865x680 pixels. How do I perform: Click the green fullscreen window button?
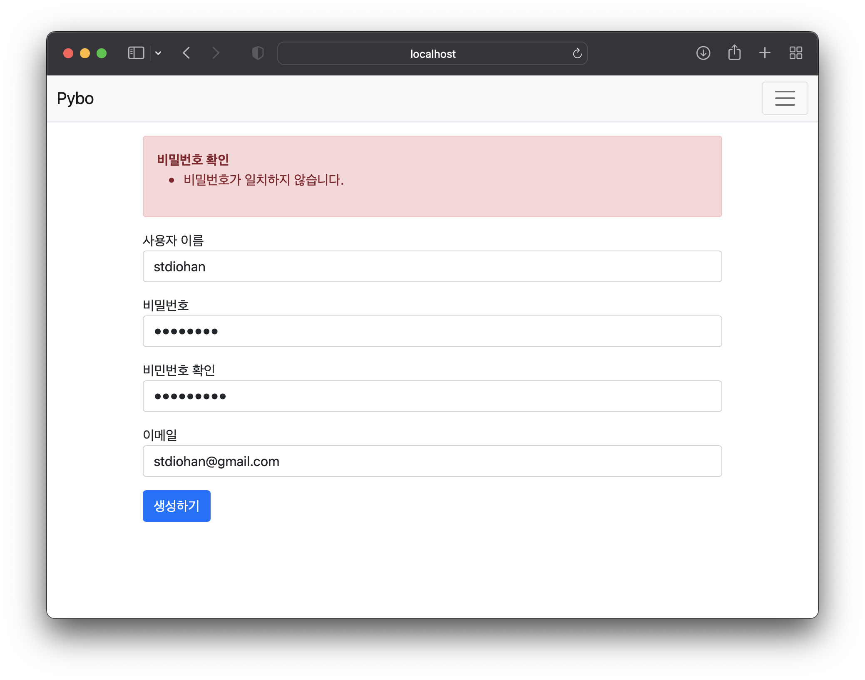point(102,53)
